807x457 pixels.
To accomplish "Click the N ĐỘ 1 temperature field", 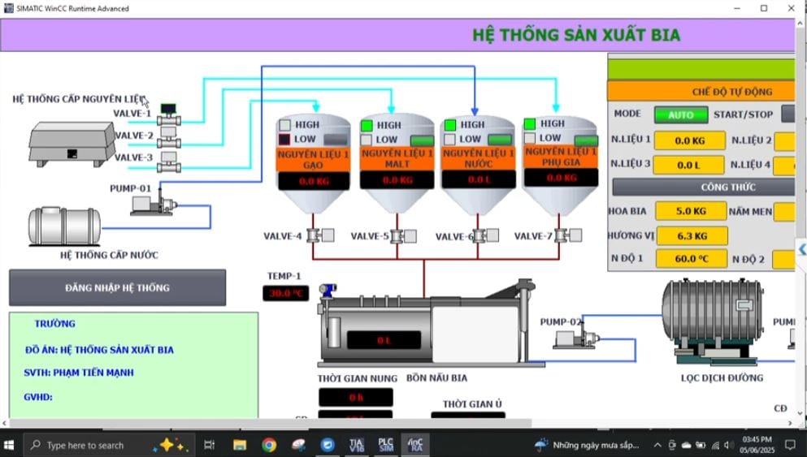I will (691, 259).
